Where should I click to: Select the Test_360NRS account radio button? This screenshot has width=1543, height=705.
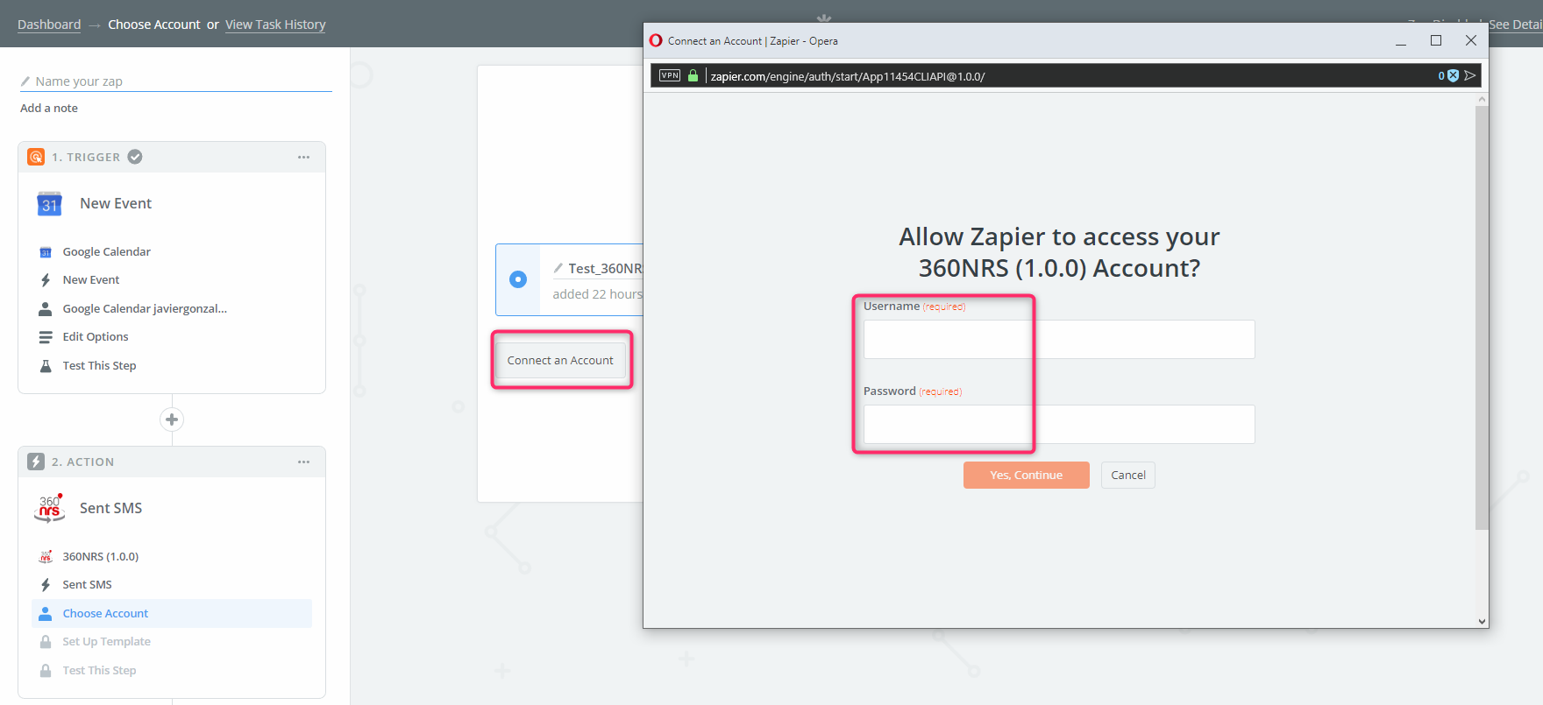[518, 279]
